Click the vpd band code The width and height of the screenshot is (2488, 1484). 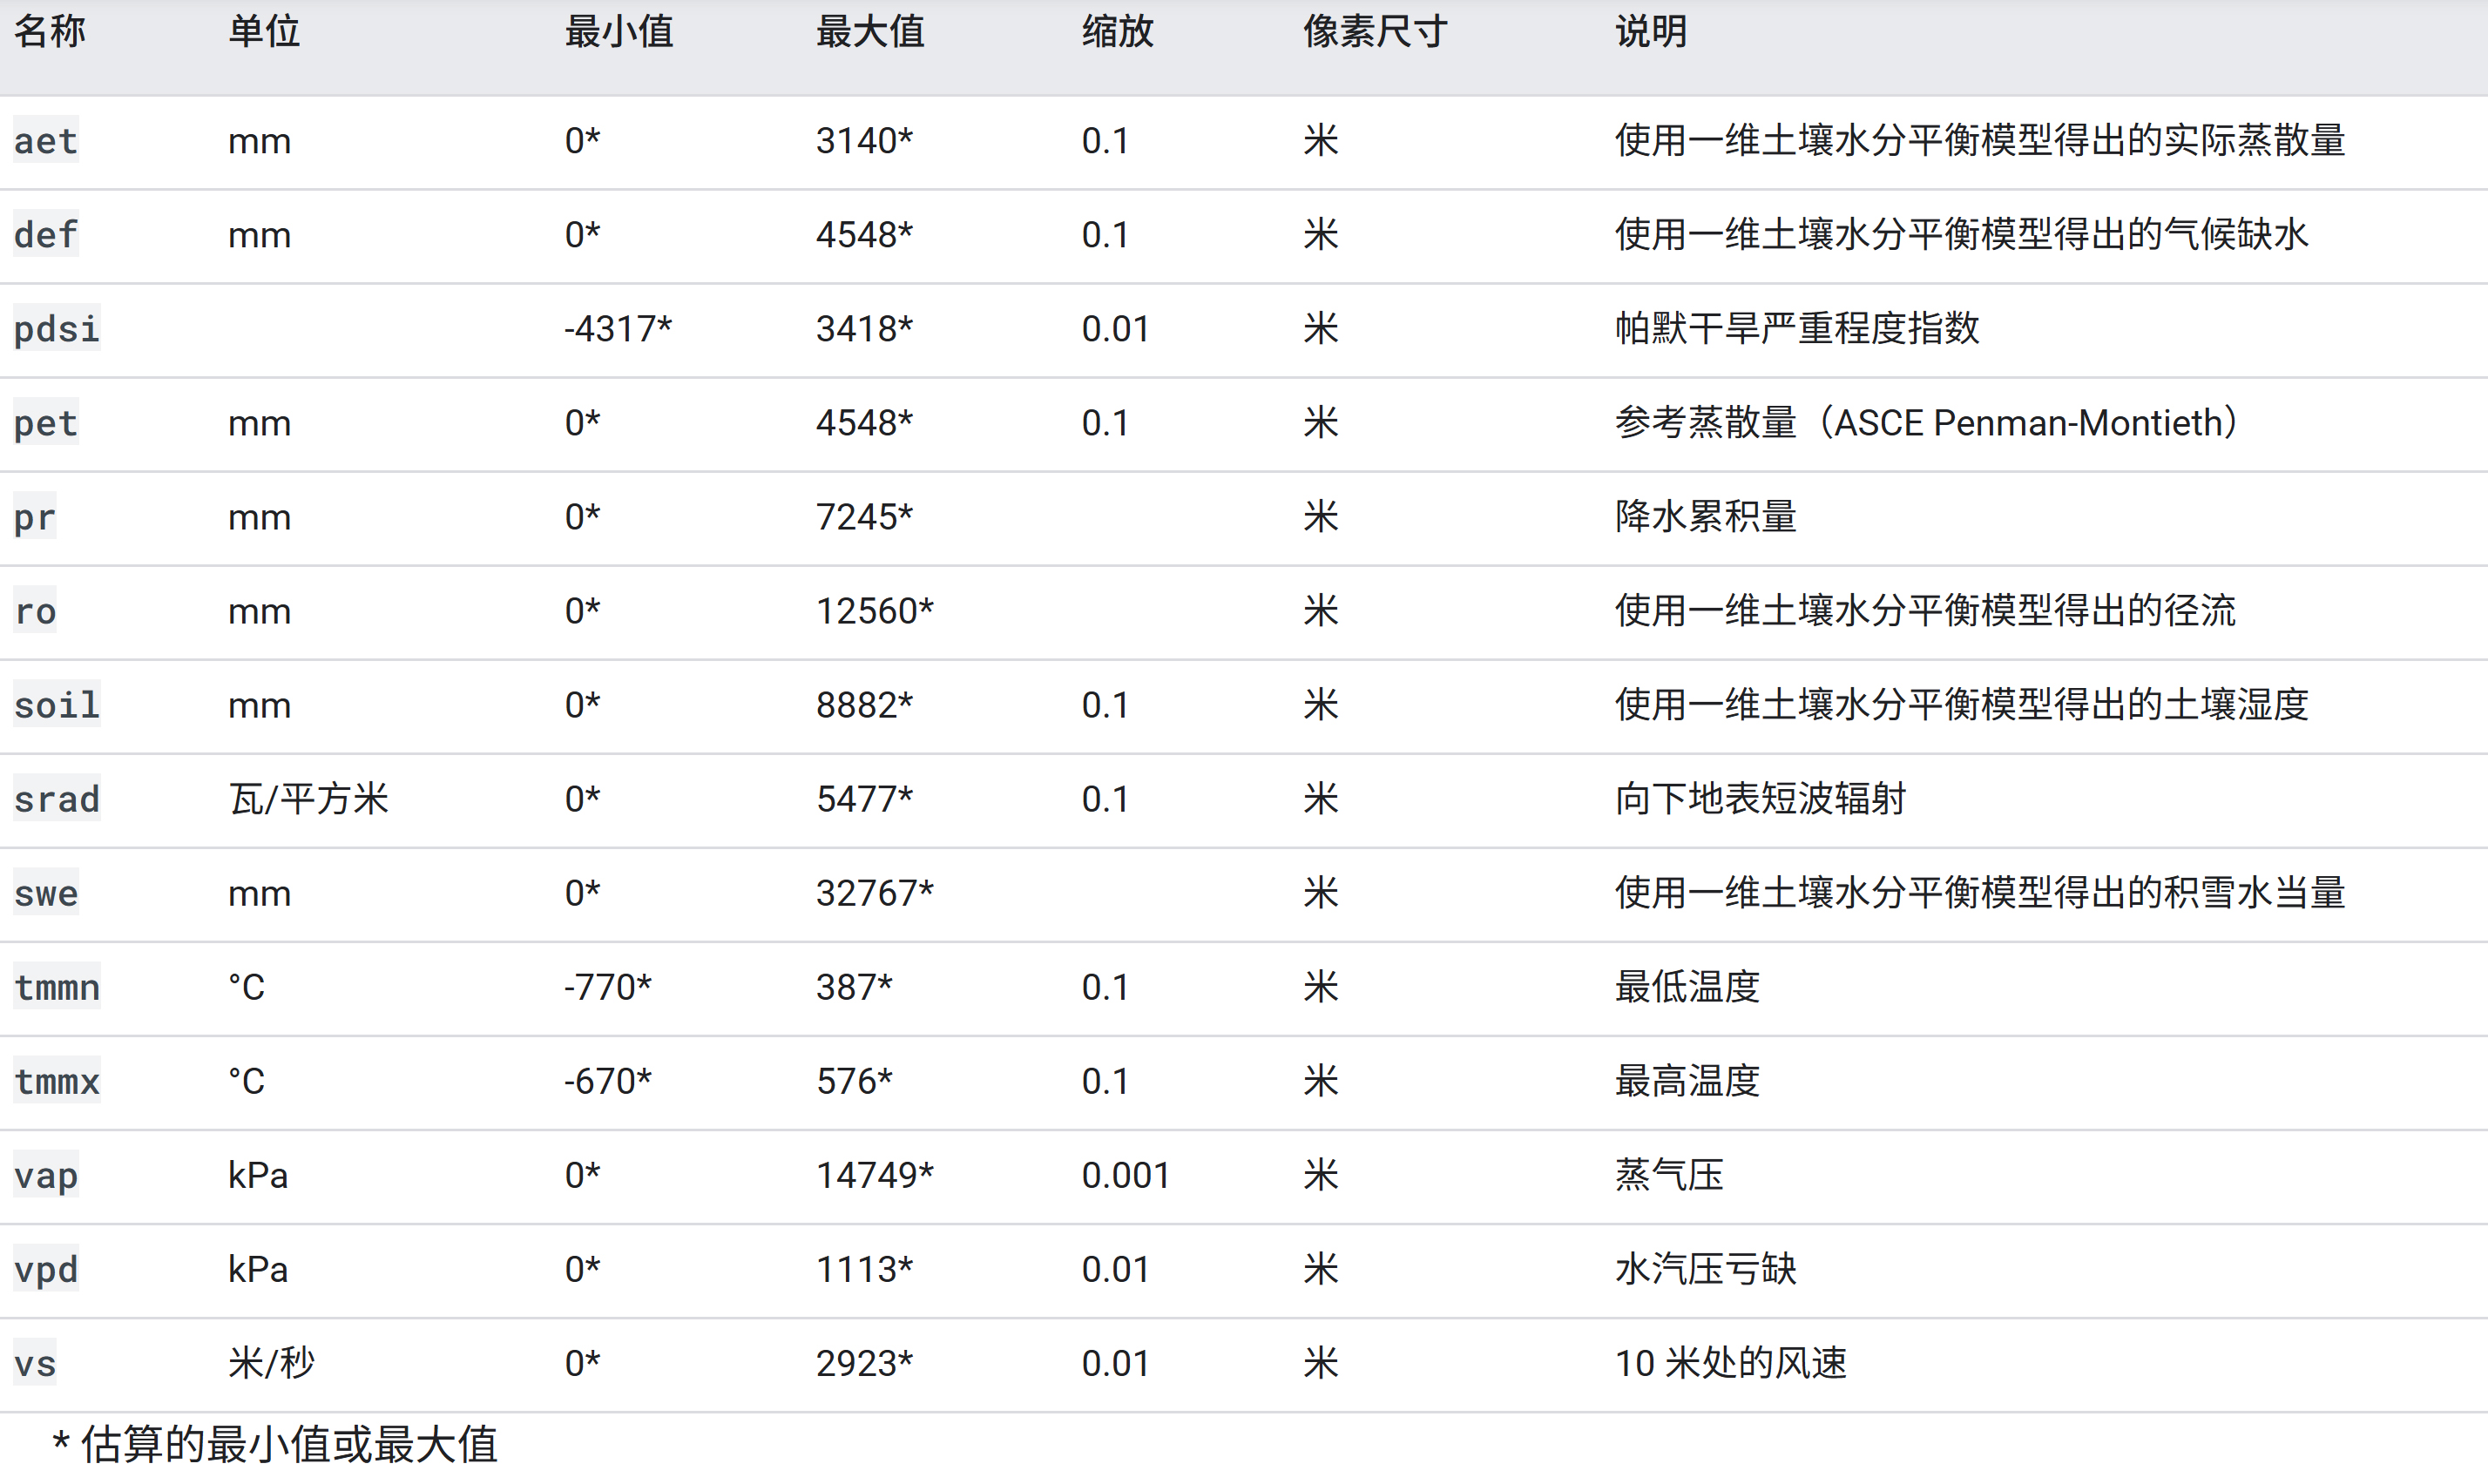coord(46,1269)
